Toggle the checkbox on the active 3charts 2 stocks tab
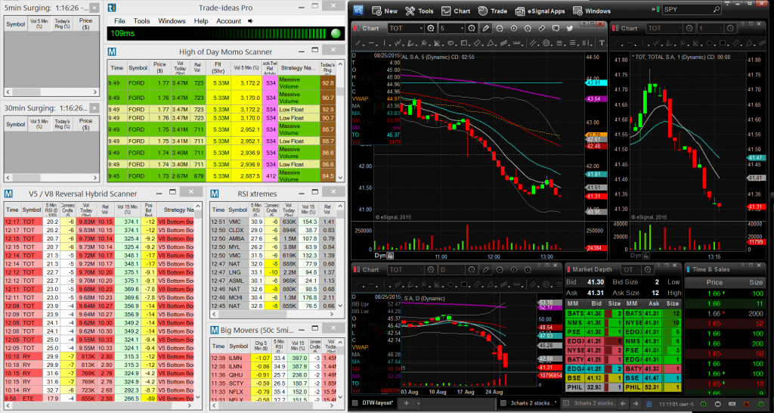 tap(503, 403)
